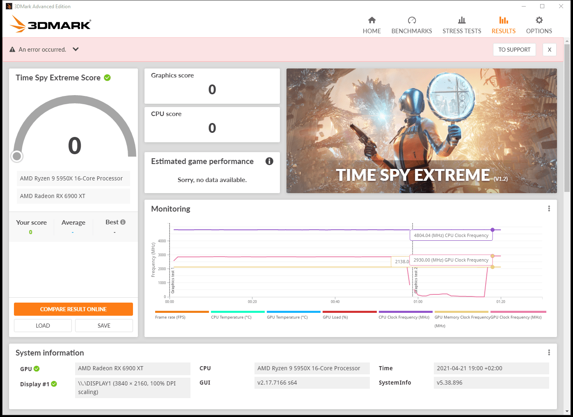Open the Monitoring panel three-dot menu

coord(549,209)
